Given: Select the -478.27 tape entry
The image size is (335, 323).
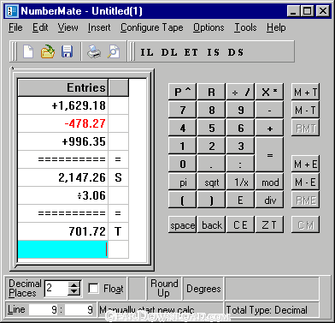Looking at the screenshot, I should (x=62, y=123).
